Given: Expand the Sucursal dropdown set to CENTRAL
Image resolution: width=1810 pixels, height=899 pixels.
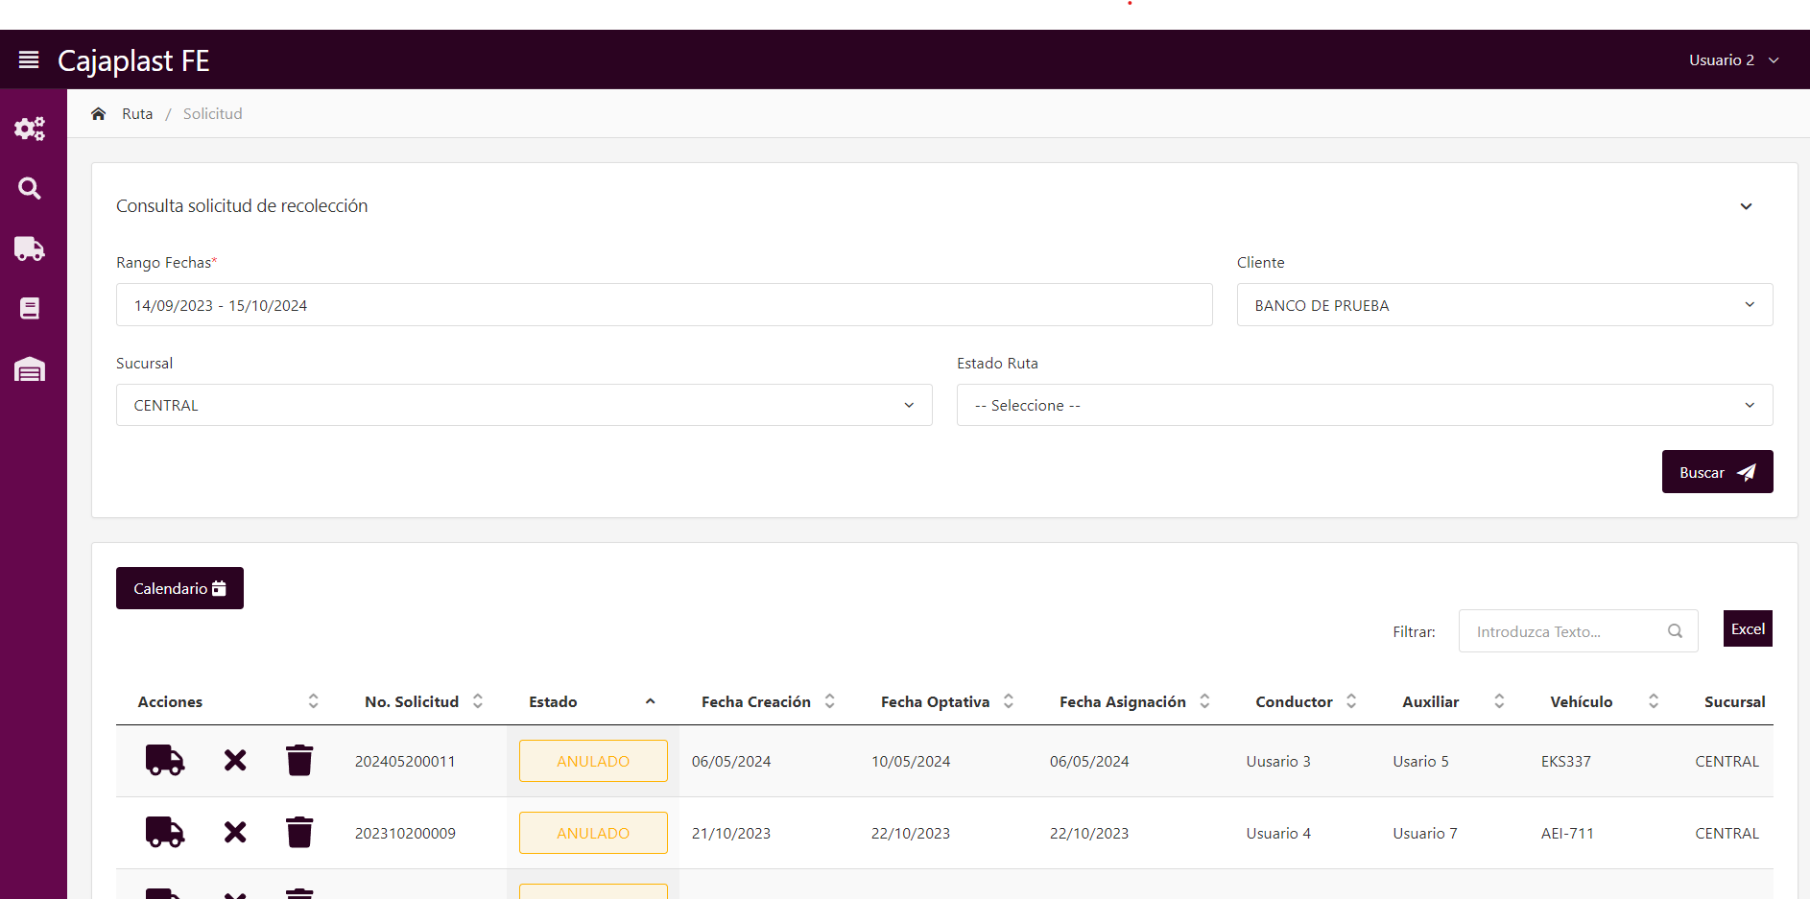Looking at the screenshot, I should tap(523, 405).
